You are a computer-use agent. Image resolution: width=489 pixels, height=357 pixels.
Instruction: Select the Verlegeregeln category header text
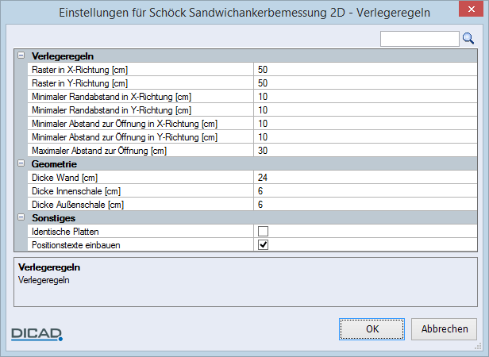coord(63,56)
